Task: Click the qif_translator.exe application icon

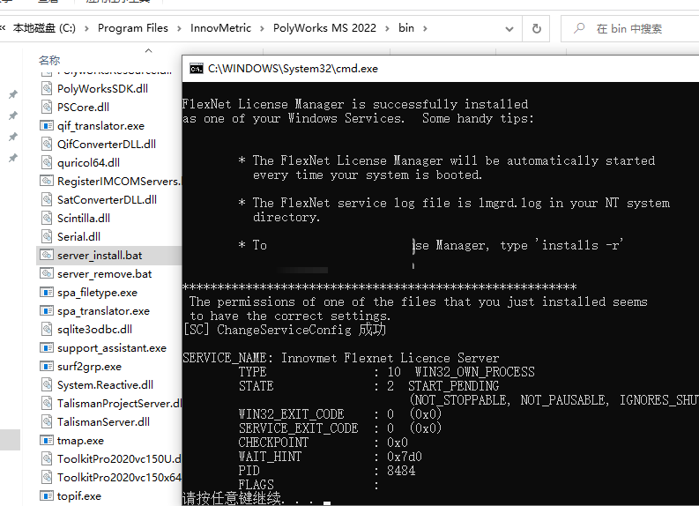Action: (47, 126)
